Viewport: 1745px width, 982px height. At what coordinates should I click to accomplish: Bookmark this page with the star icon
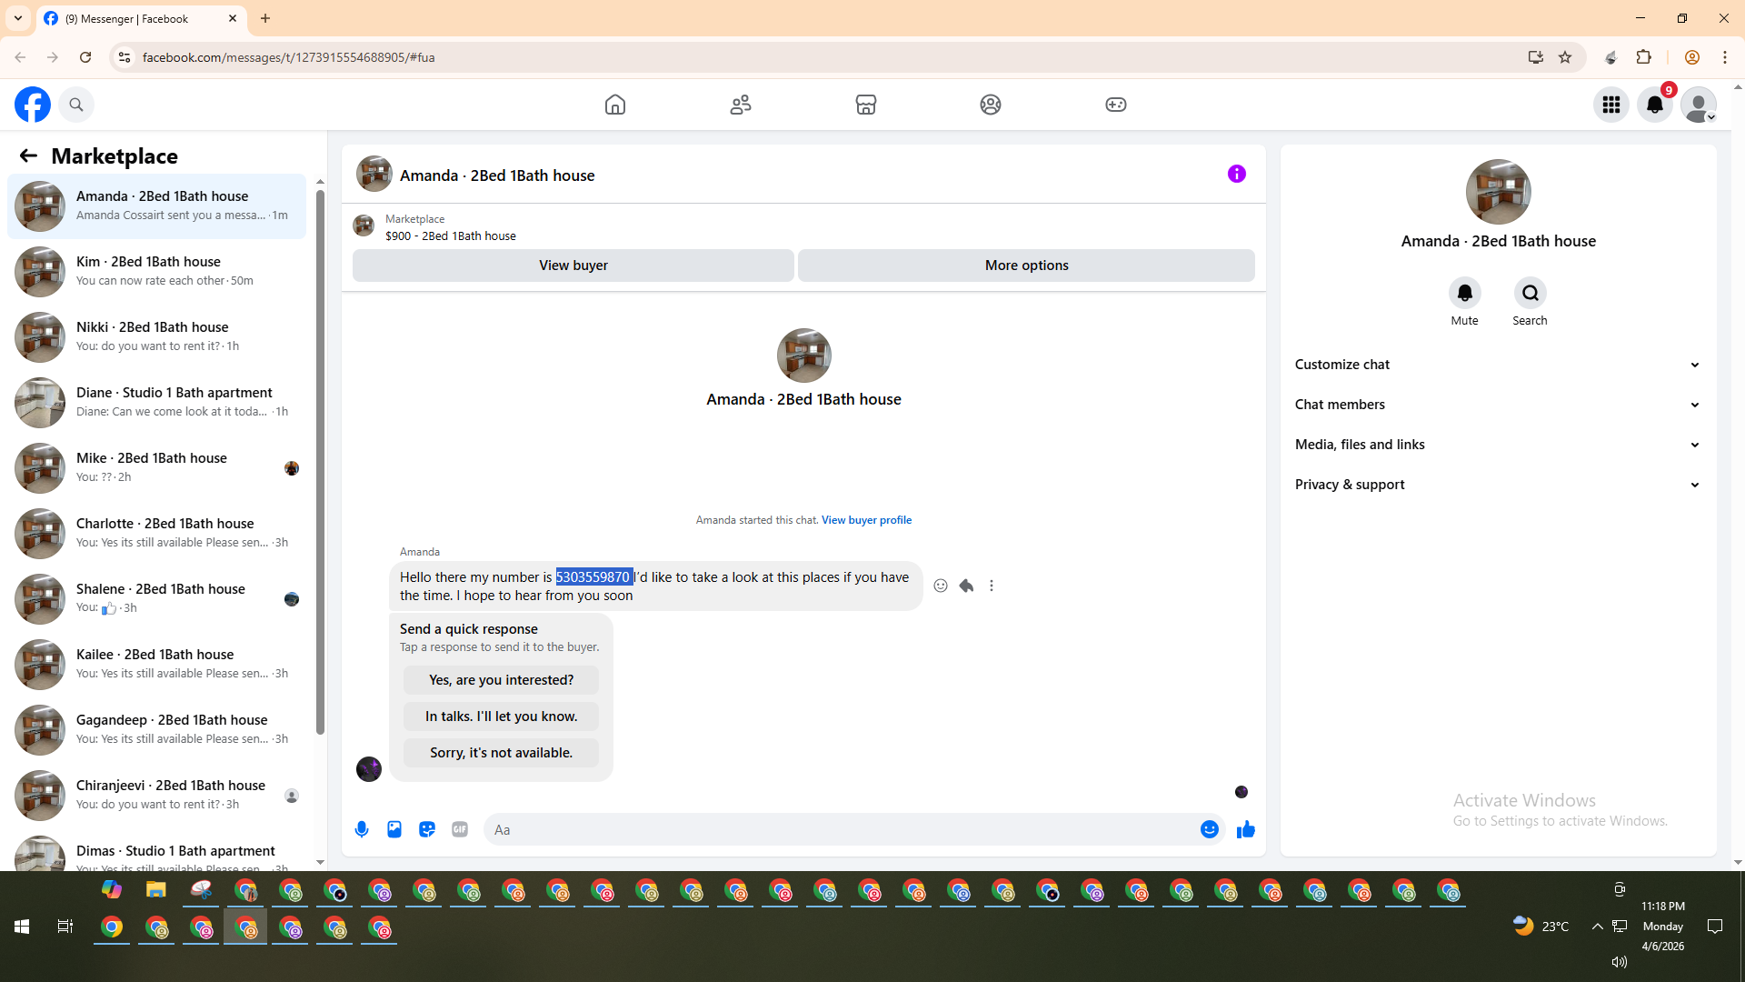(1565, 57)
